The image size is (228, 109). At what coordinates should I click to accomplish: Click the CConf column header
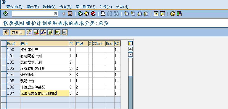click(99, 43)
